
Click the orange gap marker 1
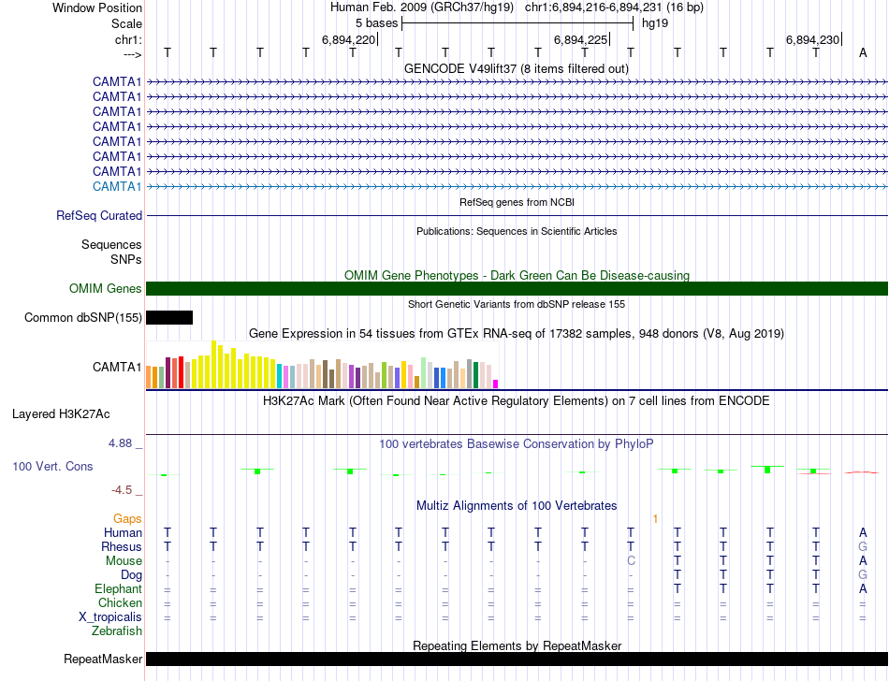click(x=655, y=519)
